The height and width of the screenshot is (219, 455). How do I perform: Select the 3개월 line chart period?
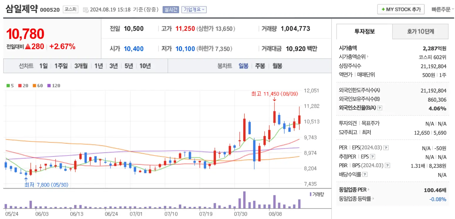81,66
